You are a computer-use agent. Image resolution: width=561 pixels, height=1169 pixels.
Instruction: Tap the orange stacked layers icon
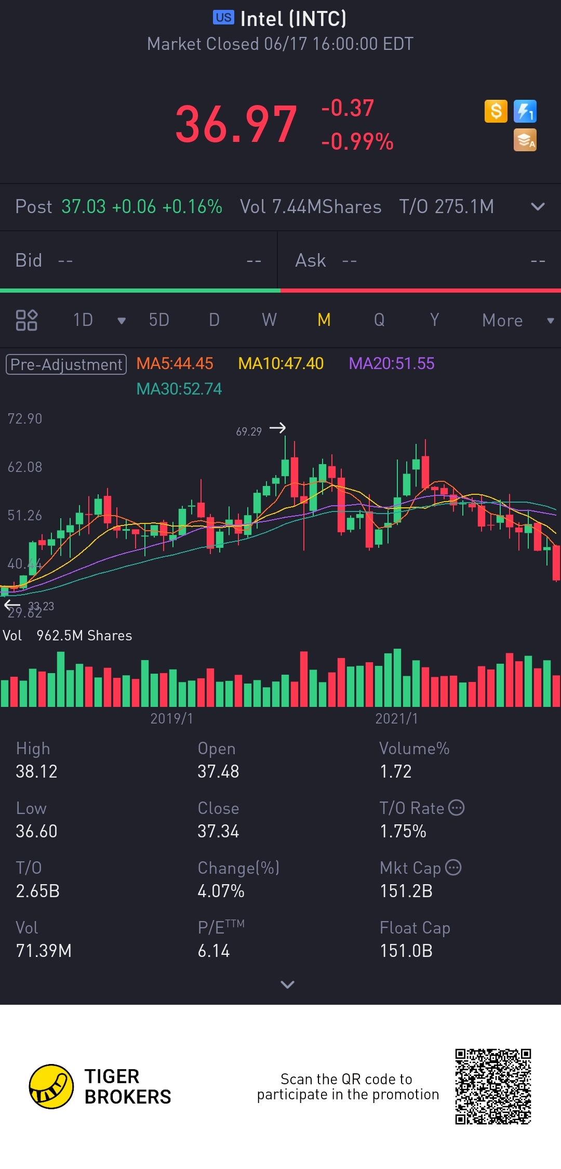(x=525, y=140)
